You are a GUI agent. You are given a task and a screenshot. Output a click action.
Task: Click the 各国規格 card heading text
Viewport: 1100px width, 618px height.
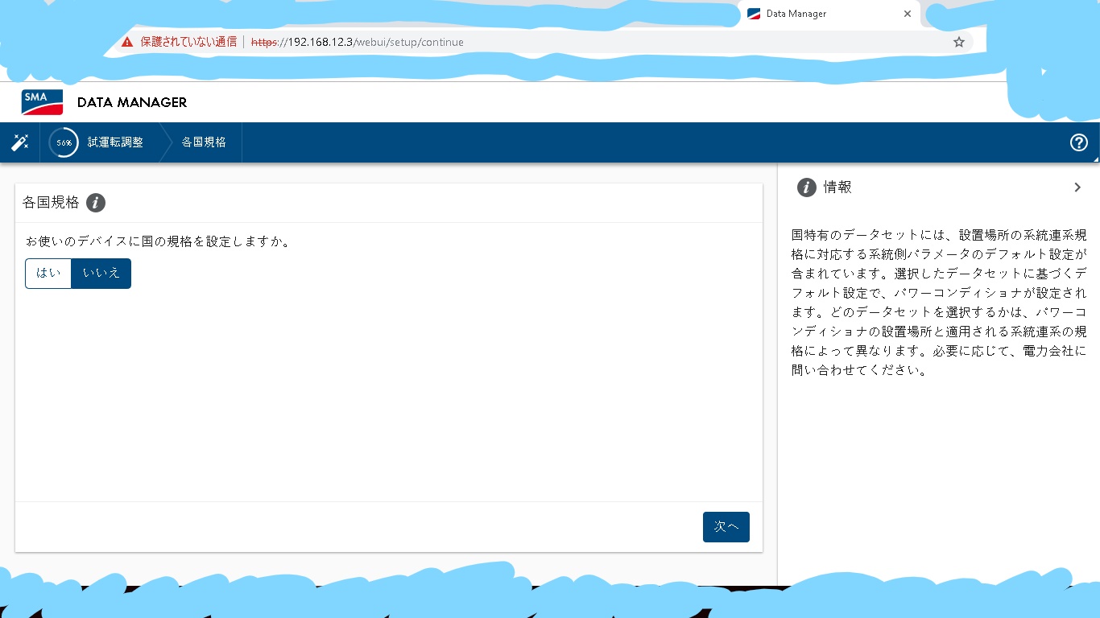coord(51,203)
